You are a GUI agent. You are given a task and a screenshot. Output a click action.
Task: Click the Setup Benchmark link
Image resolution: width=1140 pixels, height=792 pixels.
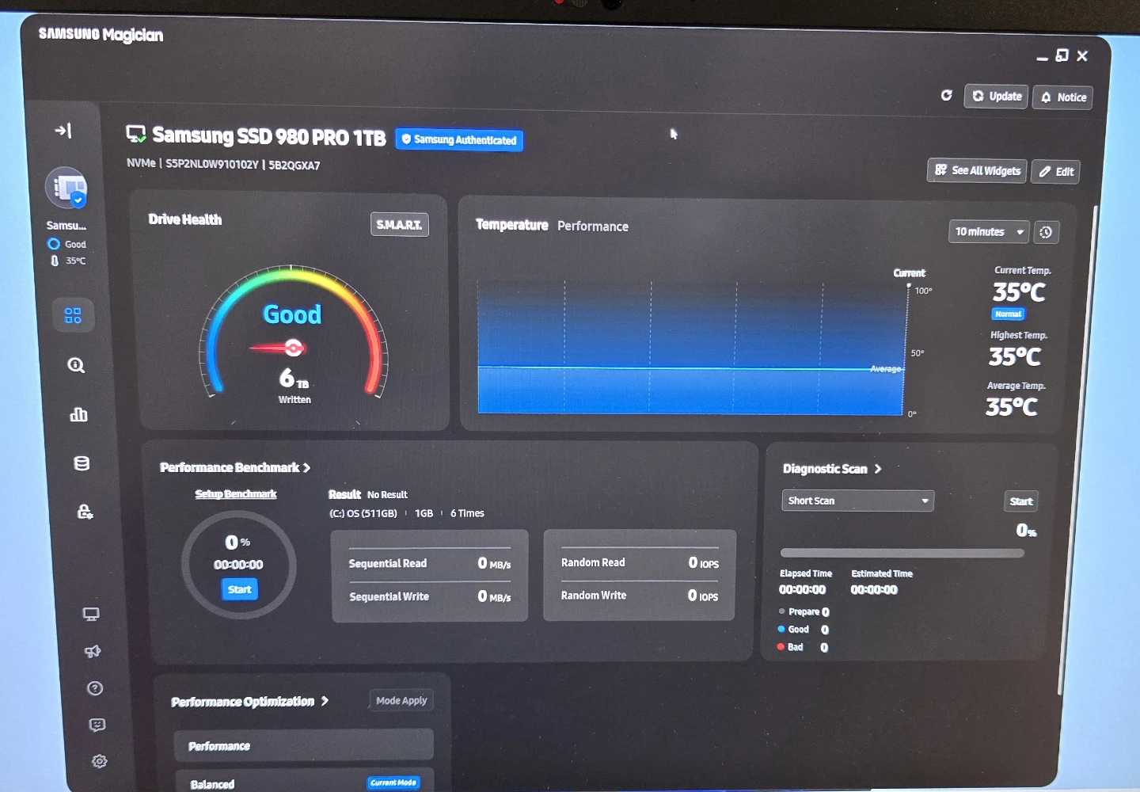236,494
